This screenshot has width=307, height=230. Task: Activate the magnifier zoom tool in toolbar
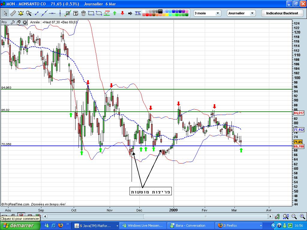[x=28, y=13]
